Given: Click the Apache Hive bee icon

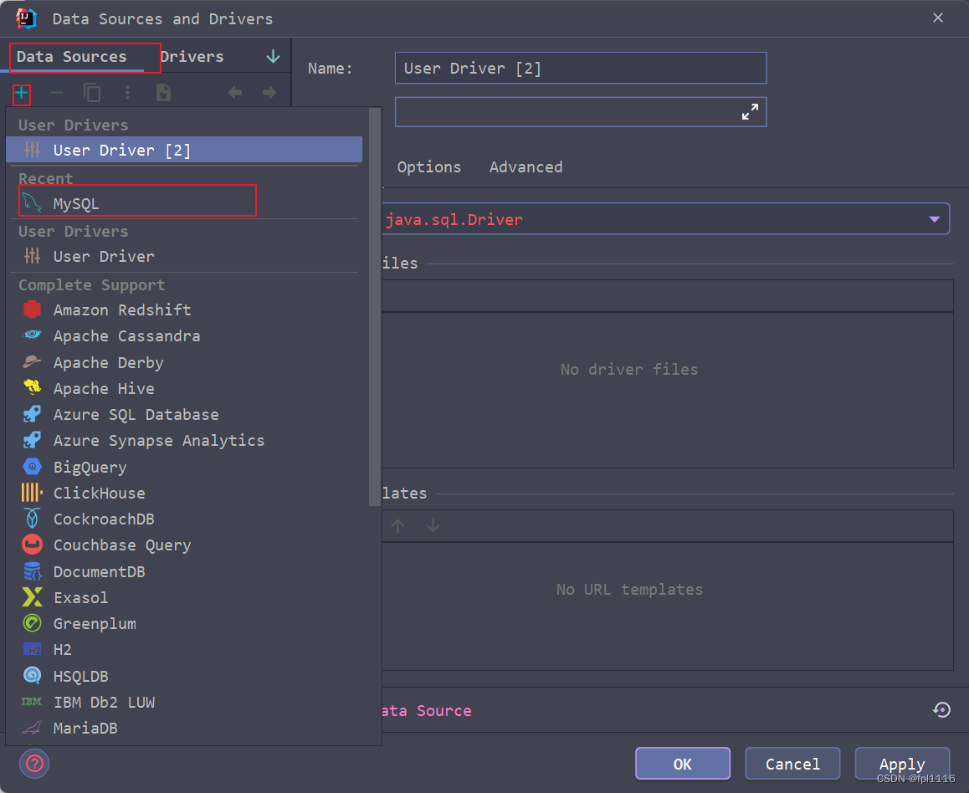Looking at the screenshot, I should pyautogui.click(x=32, y=388).
